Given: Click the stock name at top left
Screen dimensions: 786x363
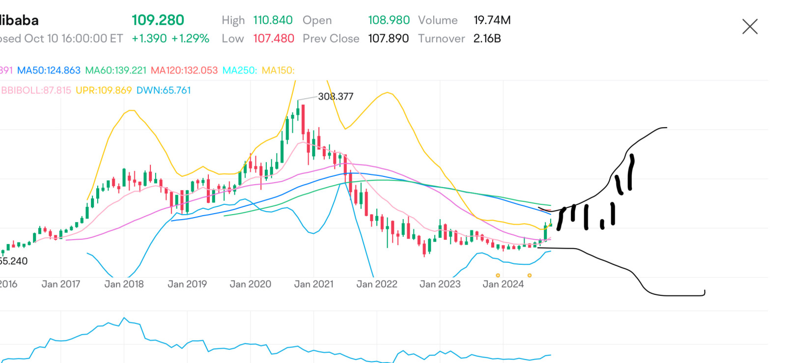Looking at the screenshot, I should pos(19,20).
